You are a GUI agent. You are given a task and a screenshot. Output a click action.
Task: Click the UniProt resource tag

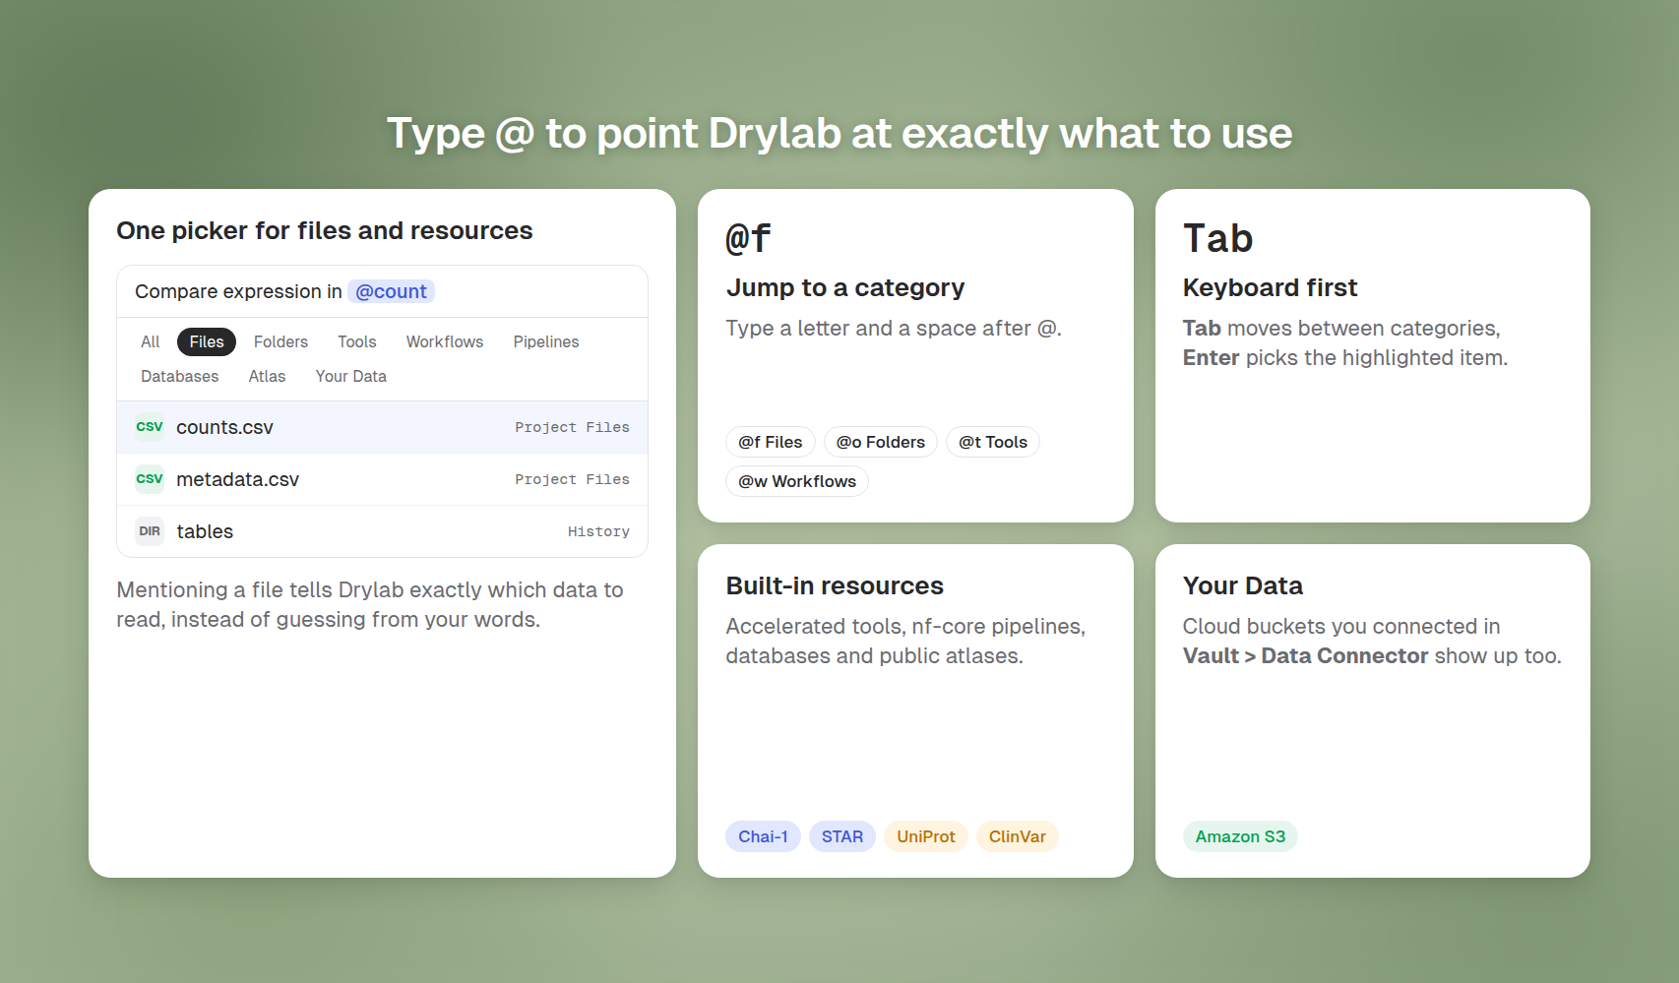(x=926, y=836)
